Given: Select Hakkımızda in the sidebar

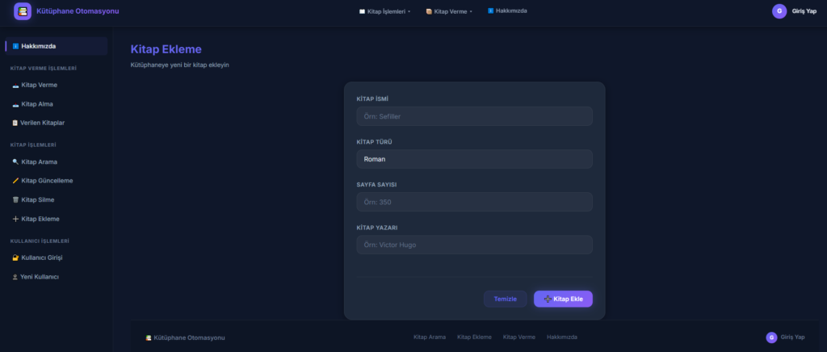Looking at the screenshot, I should point(55,46).
